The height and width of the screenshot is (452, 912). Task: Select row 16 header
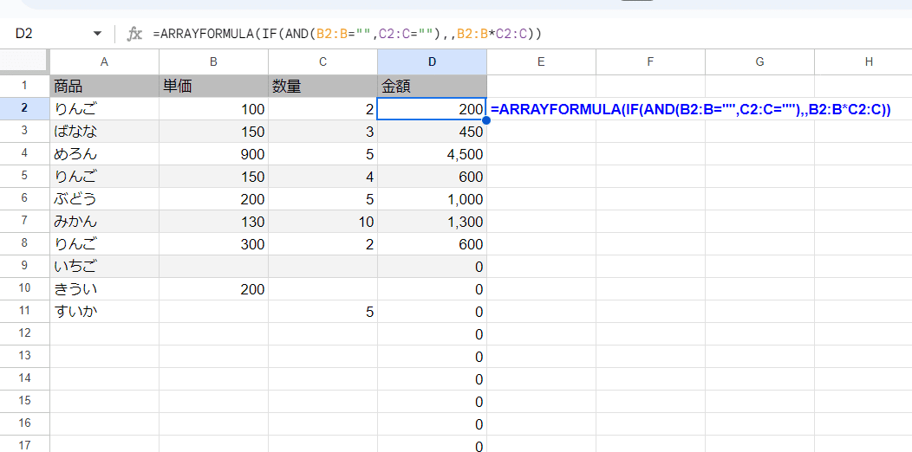point(25,424)
